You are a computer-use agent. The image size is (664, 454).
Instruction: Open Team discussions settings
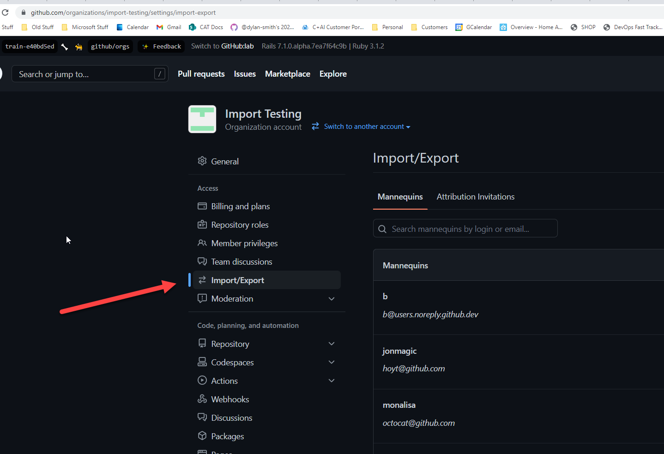[x=267, y=262]
